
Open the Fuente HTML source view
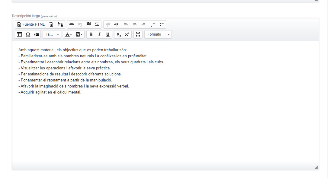31,24
